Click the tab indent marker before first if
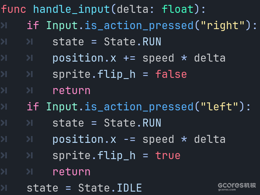Image resolution: width=260 pixels, height=195 pixels. pos(4,25)
